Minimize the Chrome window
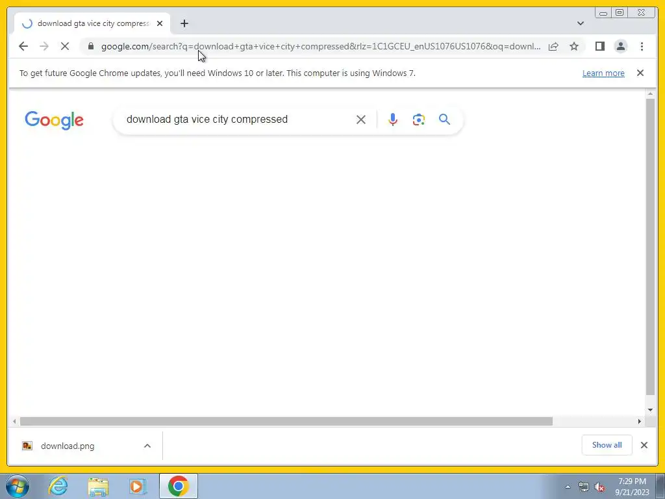Image resolution: width=665 pixels, height=499 pixels. 603,13
